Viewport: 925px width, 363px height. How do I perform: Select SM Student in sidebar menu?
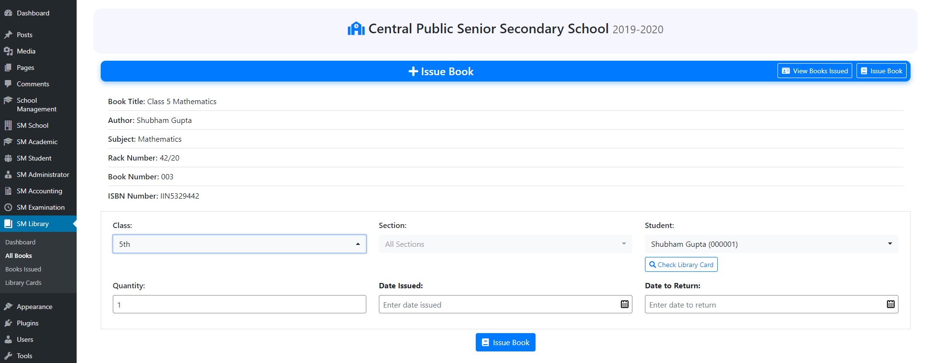[34, 158]
